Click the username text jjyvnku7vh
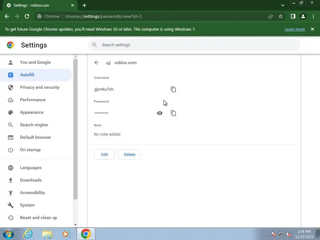This screenshot has width=320, height=240. [104, 89]
